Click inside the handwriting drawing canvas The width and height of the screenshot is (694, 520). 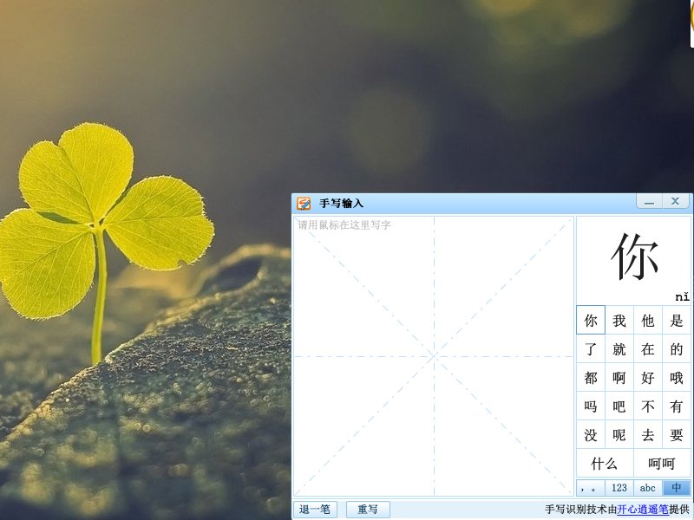click(x=434, y=355)
